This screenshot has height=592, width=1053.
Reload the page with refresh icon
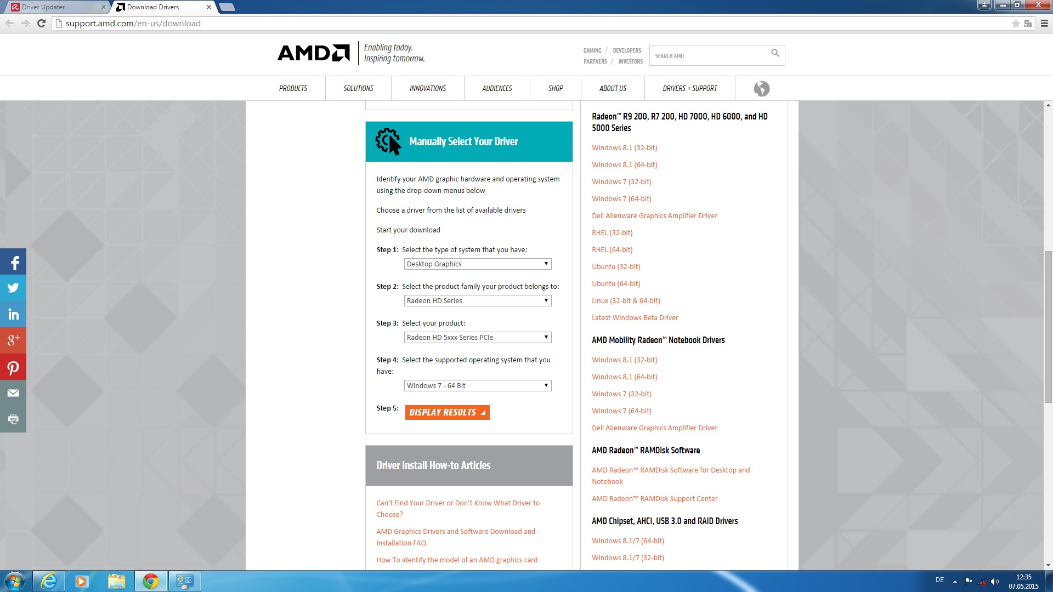(x=41, y=23)
